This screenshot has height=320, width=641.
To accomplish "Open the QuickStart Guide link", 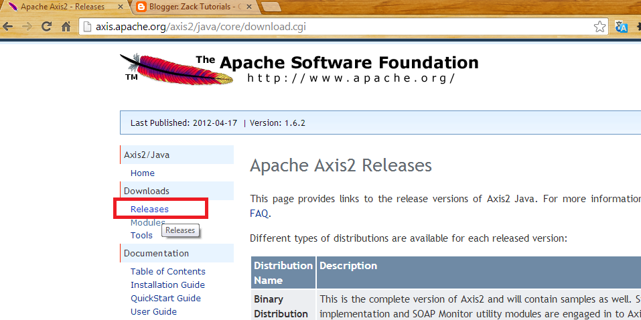I will tap(165, 298).
